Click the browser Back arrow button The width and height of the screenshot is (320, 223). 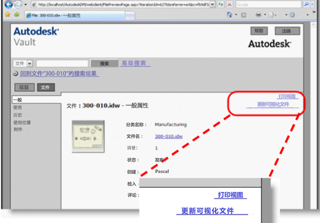click(9, 5)
